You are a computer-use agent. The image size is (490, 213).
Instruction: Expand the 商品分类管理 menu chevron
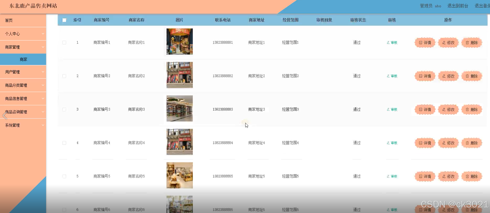pos(43,85)
